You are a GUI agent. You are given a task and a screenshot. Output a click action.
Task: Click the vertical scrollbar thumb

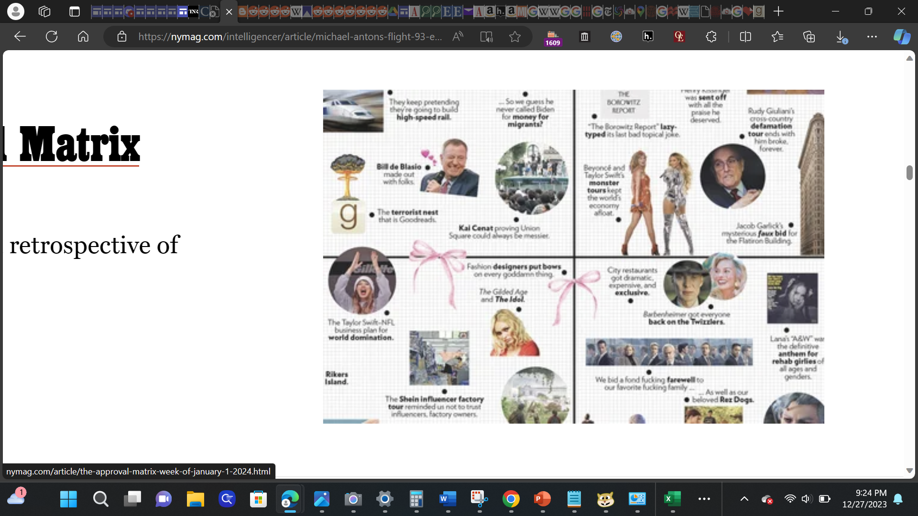909,172
